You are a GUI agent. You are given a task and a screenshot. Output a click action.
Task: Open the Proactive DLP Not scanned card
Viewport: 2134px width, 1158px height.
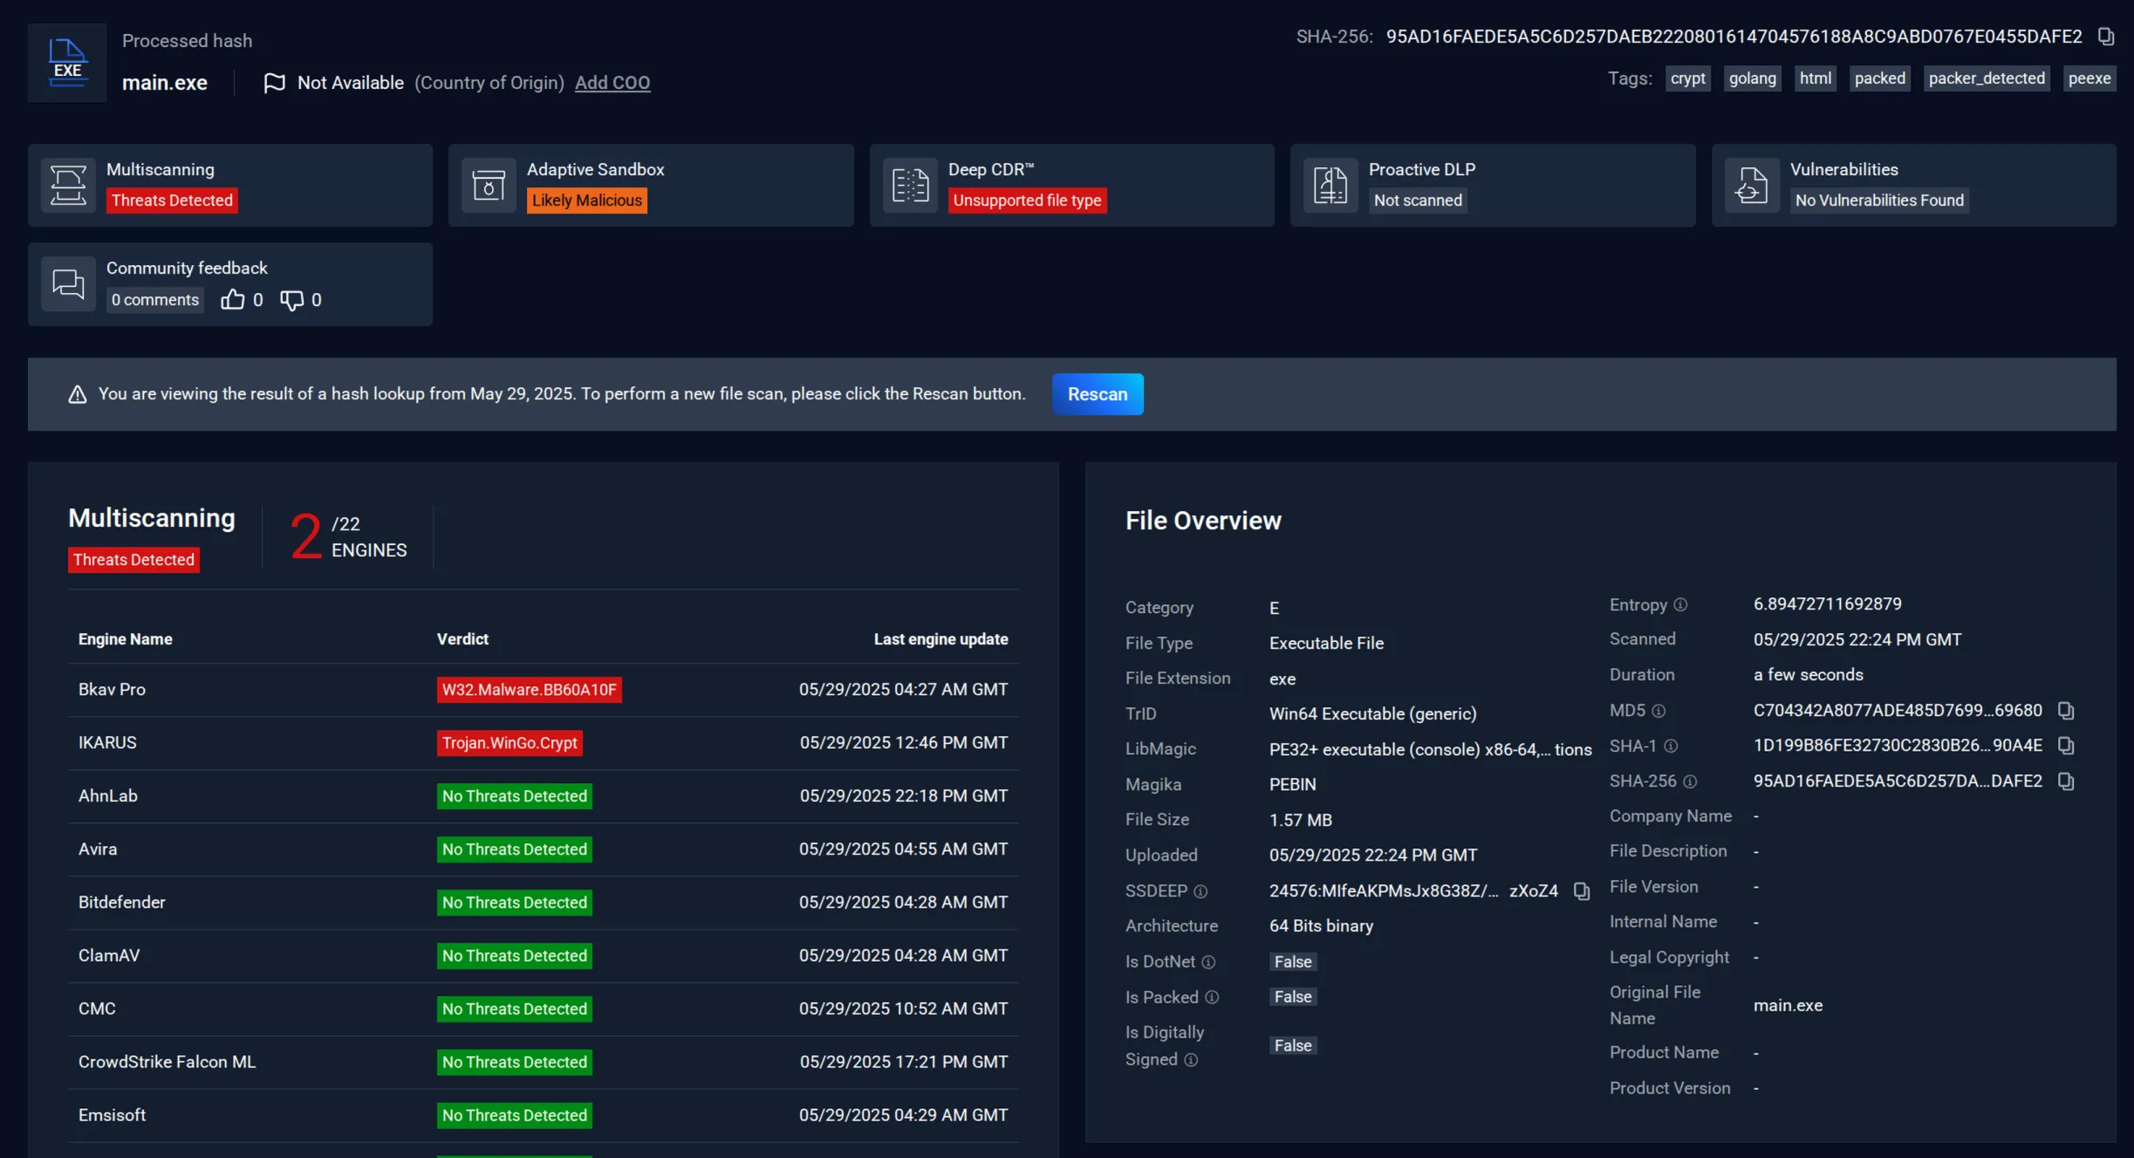coord(1493,185)
